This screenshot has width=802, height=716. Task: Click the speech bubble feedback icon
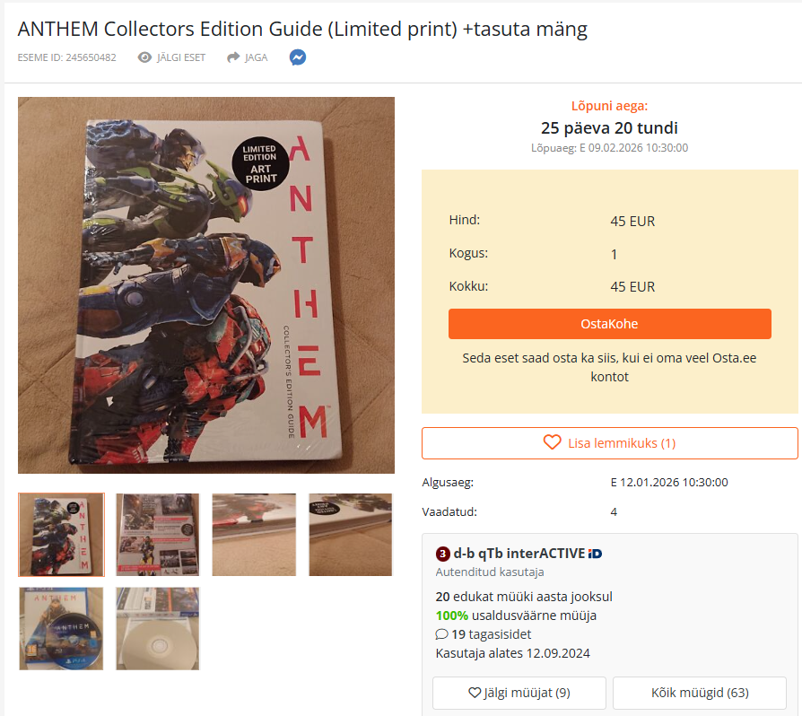pyautogui.click(x=441, y=634)
